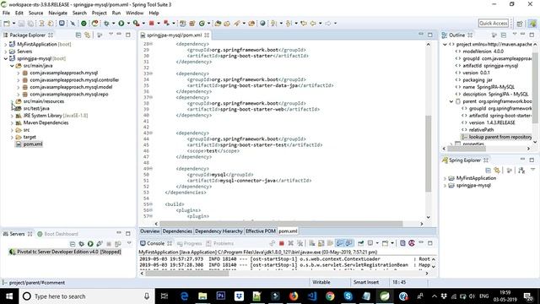Open Skype from taskbar

(348, 296)
